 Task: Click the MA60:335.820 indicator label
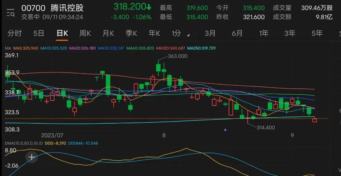click(x=140, y=48)
